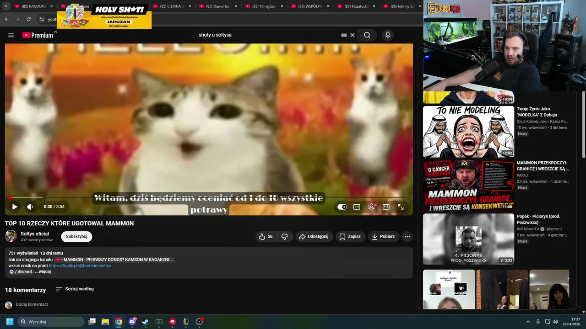Reload the page with the refresh icon
The height and width of the screenshot is (329, 586).
pos(28,19)
